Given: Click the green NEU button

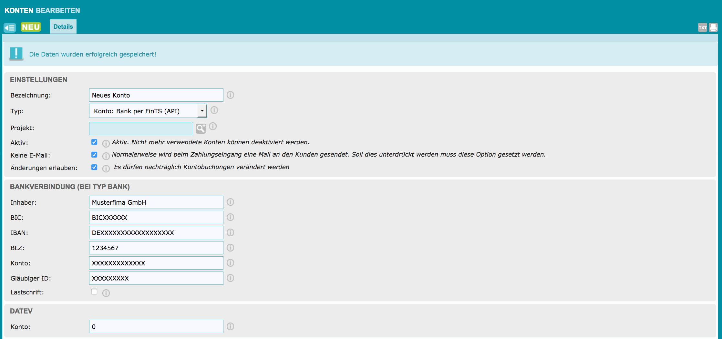Looking at the screenshot, I should 31,27.
